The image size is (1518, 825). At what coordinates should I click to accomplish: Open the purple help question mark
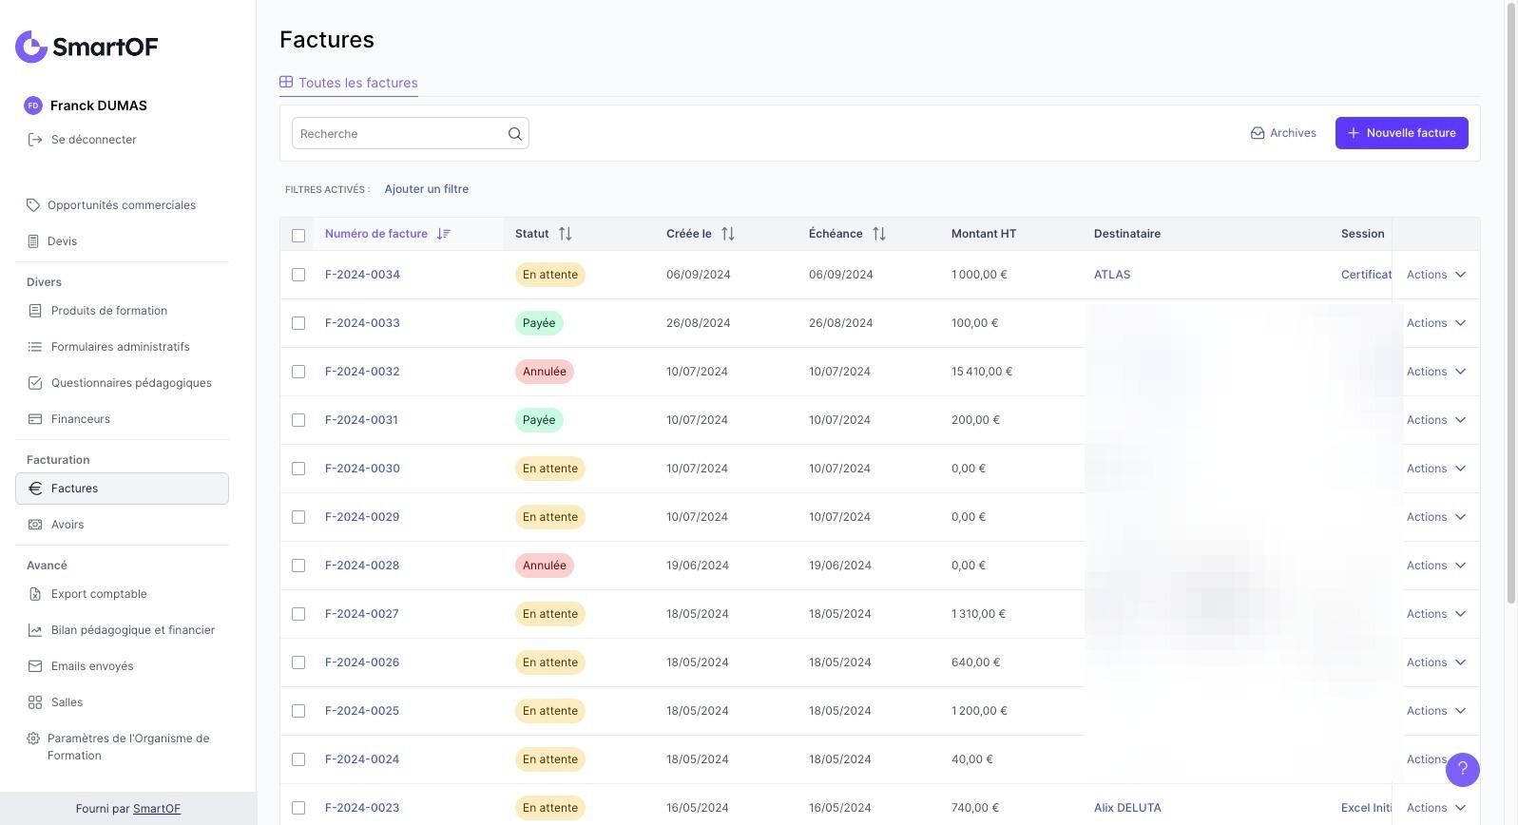1462,769
